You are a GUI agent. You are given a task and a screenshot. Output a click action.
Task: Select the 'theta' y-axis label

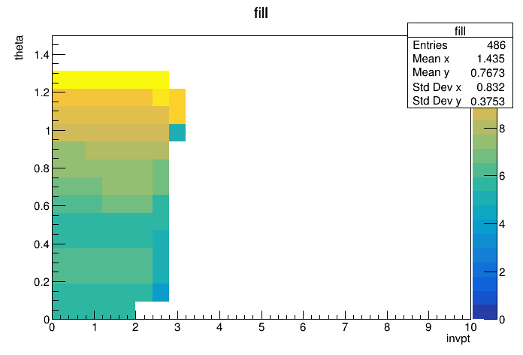click(x=19, y=47)
